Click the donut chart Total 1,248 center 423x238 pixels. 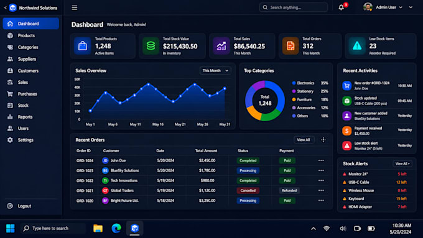click(x=265, y=100)
